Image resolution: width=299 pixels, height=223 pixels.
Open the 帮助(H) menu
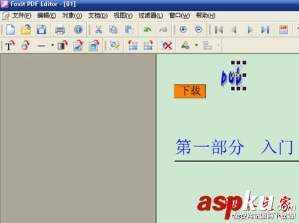click(x=206, y=16)
